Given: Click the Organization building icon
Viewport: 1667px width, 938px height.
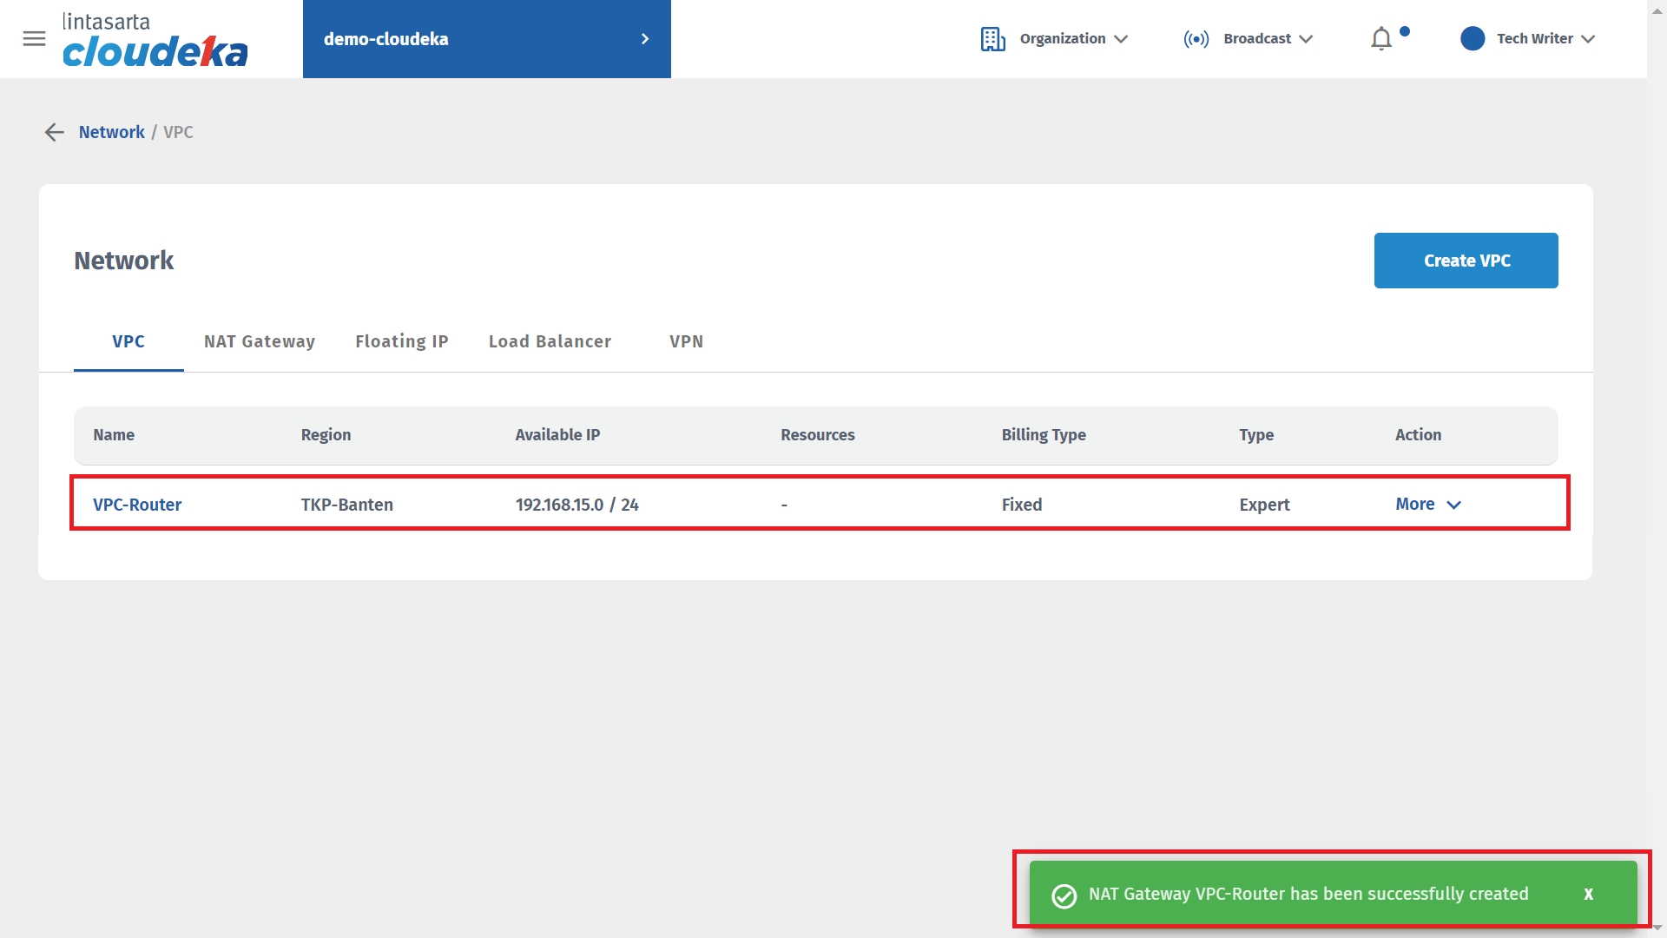Looking at the screenshot, I should 992,39.
